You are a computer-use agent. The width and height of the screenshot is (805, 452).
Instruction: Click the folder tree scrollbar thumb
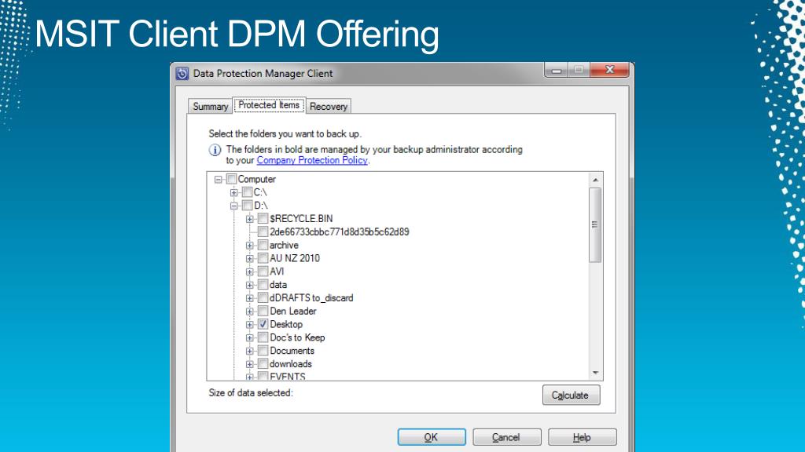[x=595, y=225]
